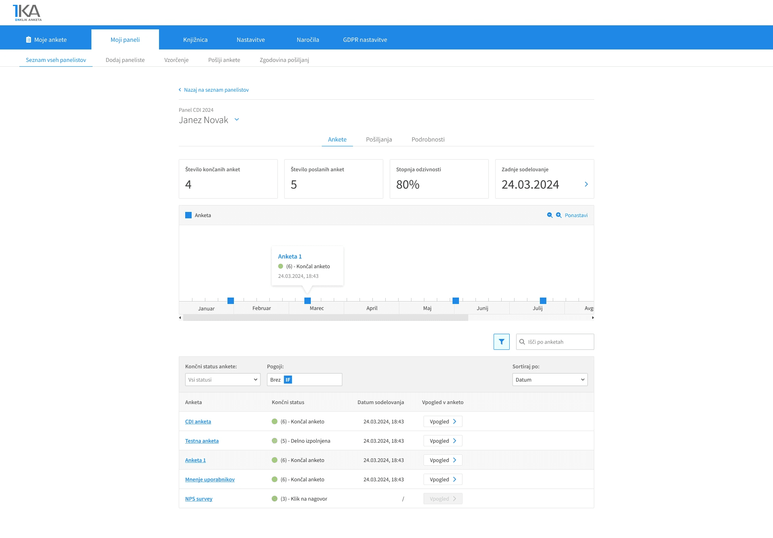This screenshot has width=773, height=538.
Task: Open the Datum sort dropdown
Action: (550, 380)
